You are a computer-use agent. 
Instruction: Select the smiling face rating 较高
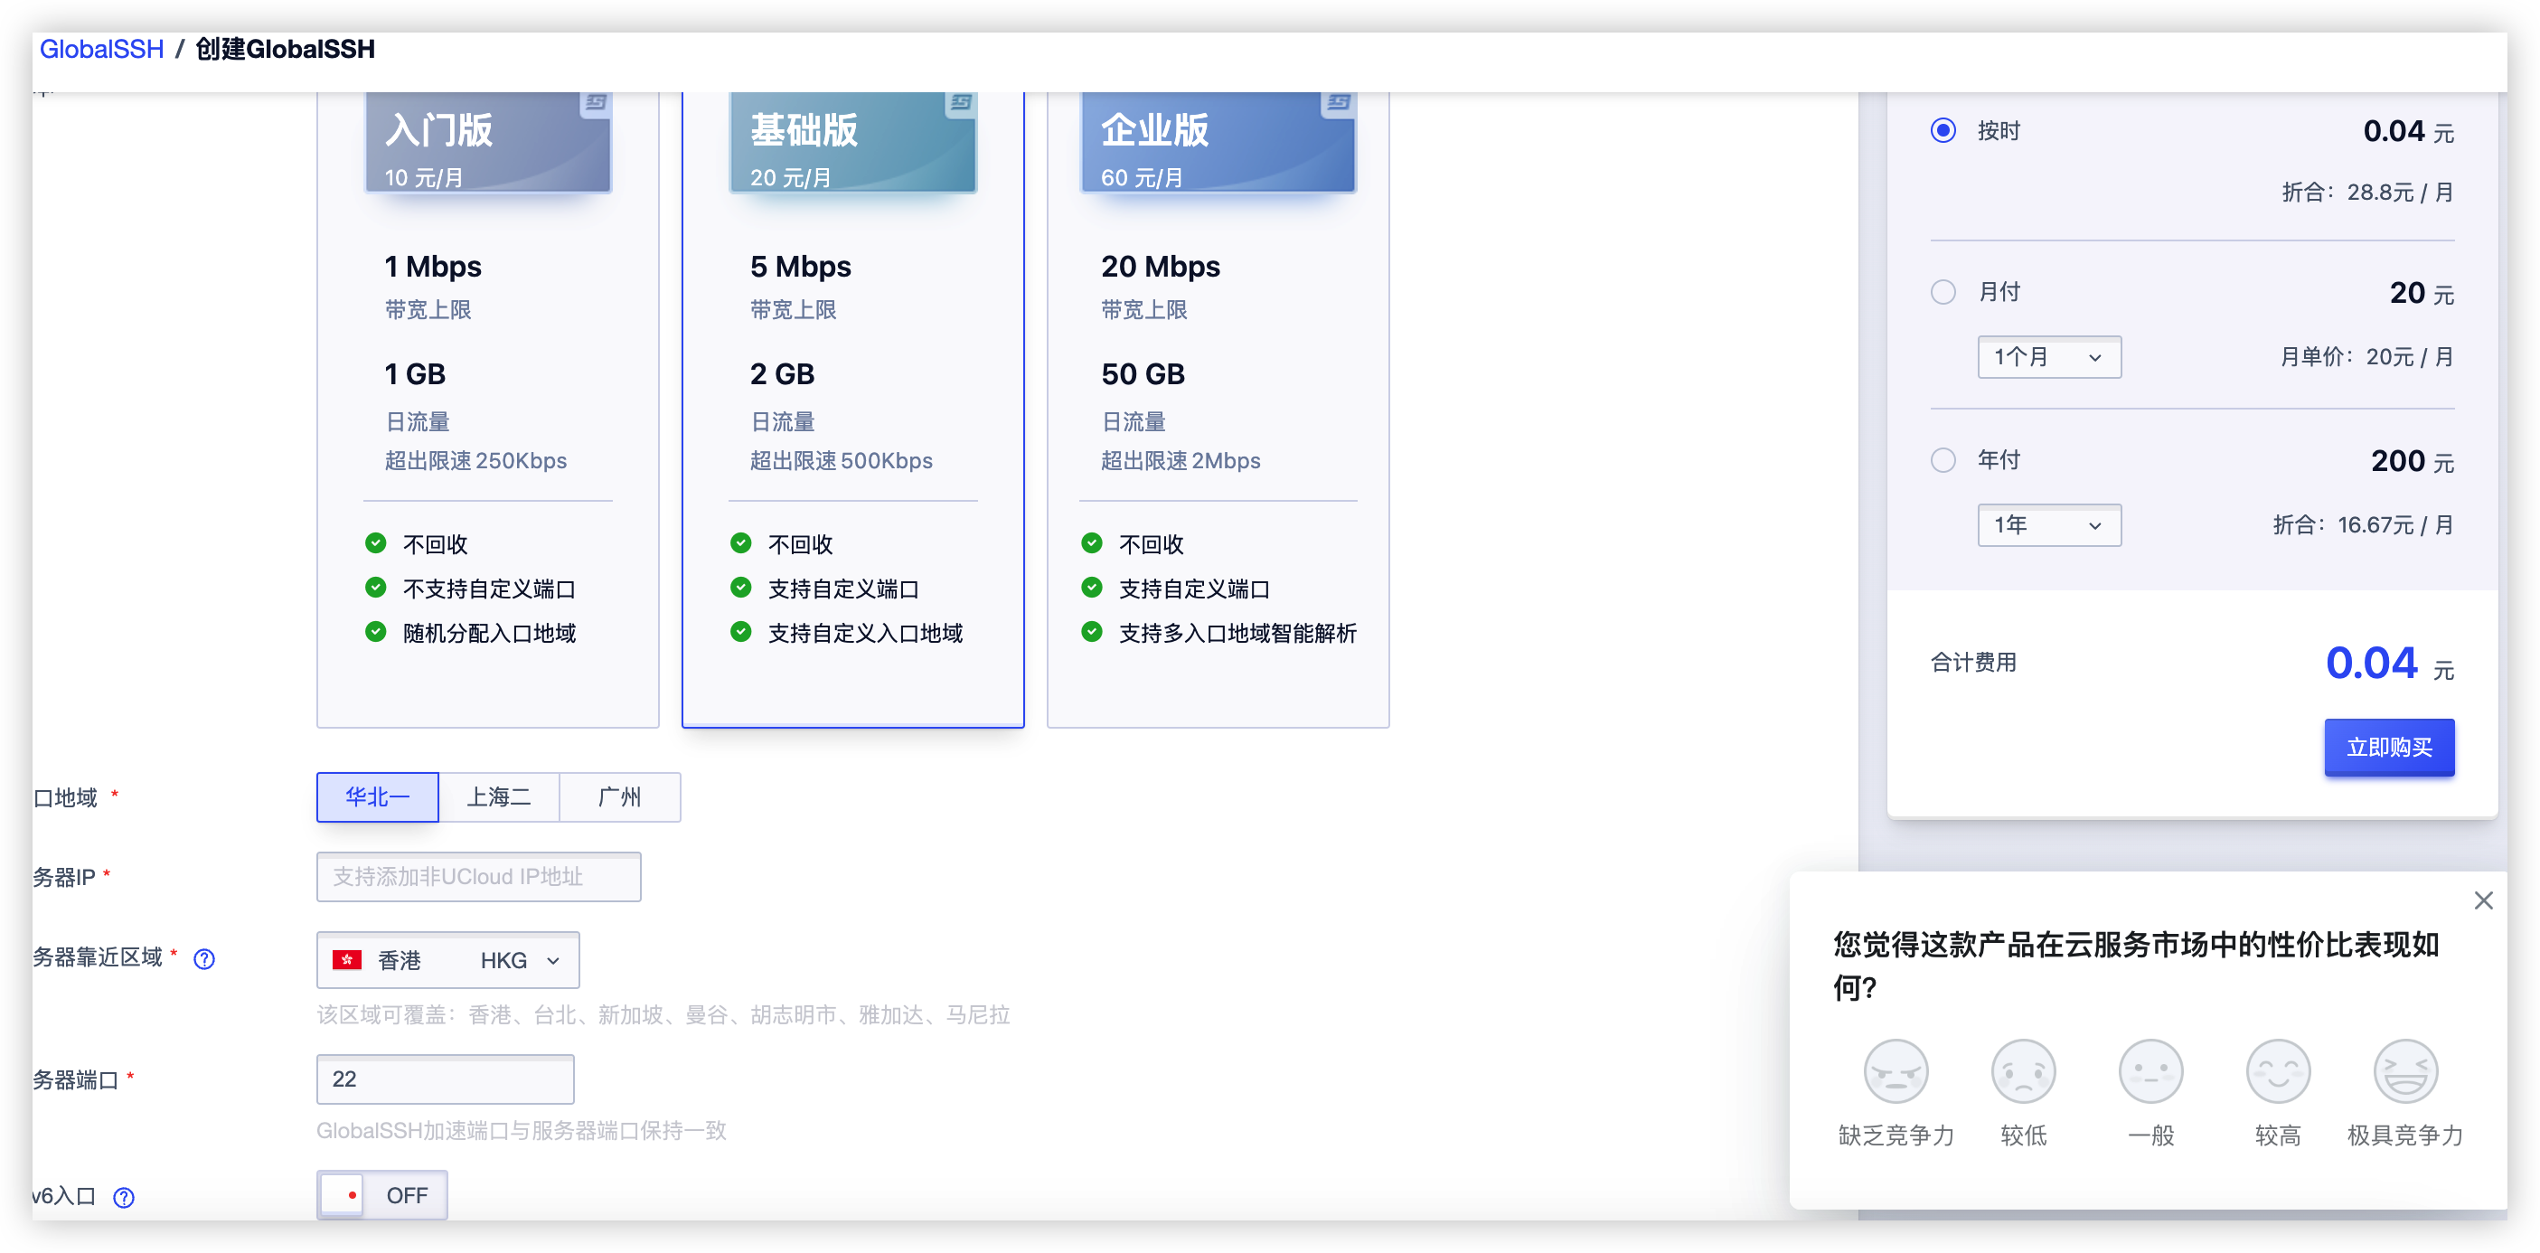pyautogui.click(x=2279, y=1070)
